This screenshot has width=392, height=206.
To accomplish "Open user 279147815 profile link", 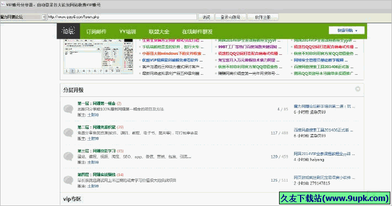I will tap(320, 183).
